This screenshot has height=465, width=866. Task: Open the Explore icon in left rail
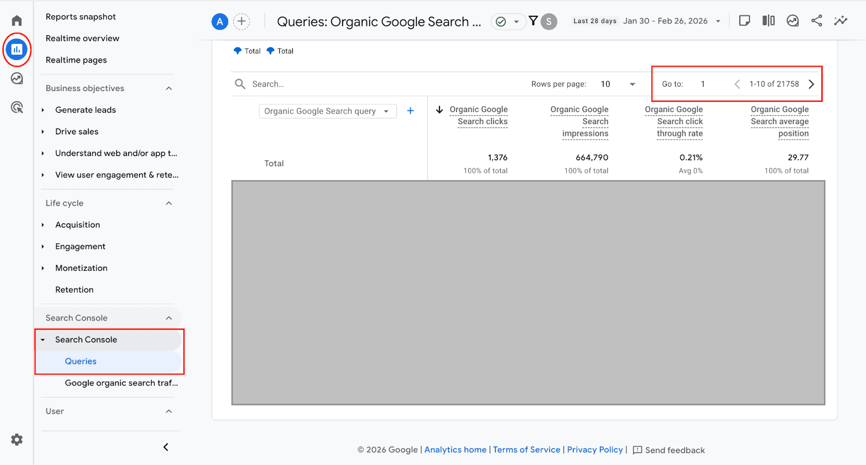tap(17, 78)
